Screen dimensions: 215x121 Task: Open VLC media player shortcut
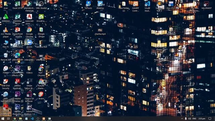point(6,32)
